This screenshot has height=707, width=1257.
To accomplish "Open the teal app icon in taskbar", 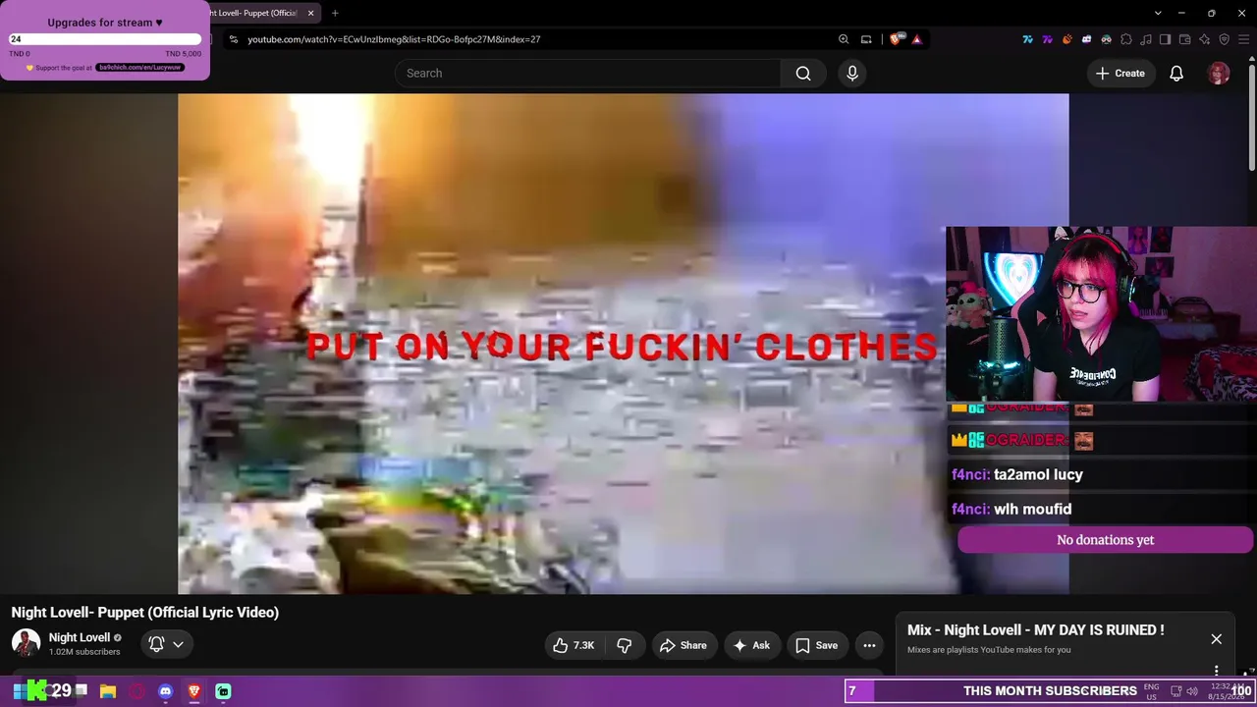I will [223, 691].
